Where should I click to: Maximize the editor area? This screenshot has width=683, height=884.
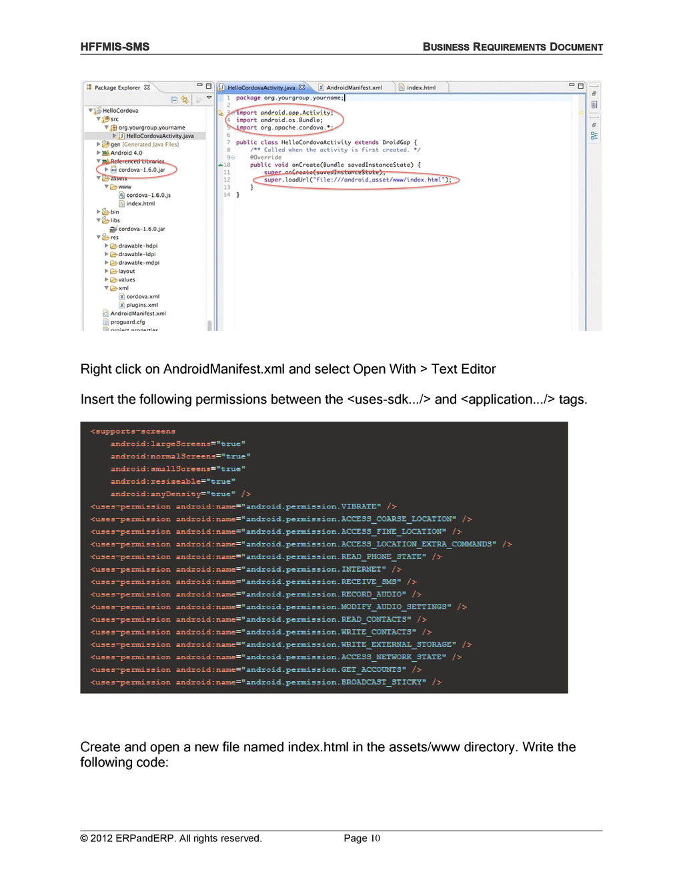[581, 86]
